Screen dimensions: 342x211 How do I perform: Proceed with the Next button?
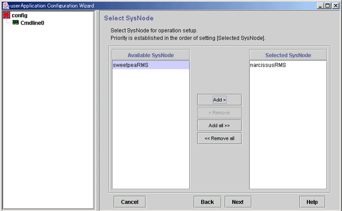click(238, 202)
